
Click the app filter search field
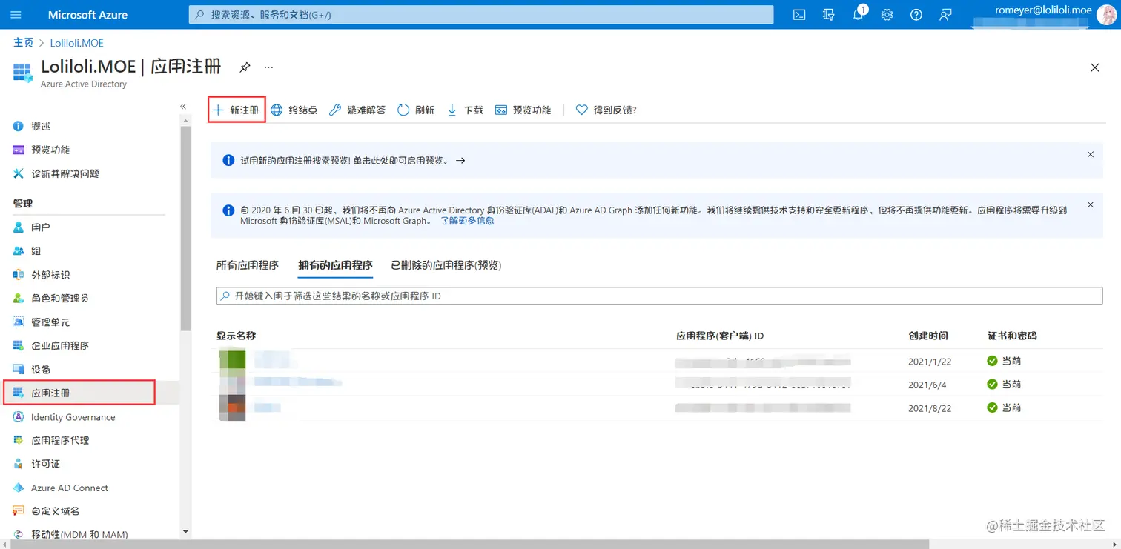659,296
